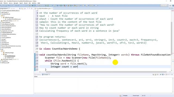Open the Window menu
The image size is (174, 97).
(34, 3)
